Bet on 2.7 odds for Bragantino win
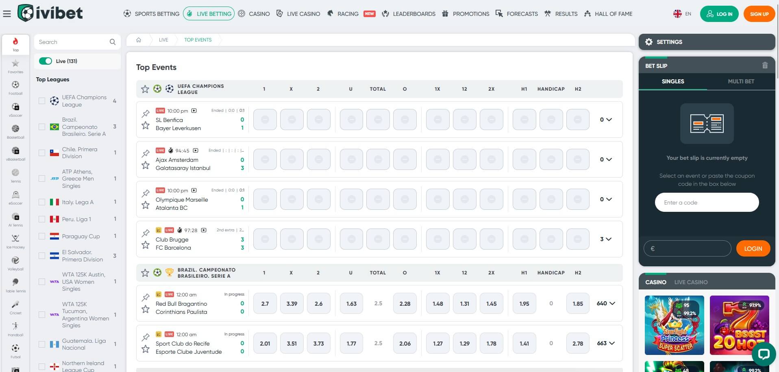Viewport: 779px width, 372px height. click(265, 304)
